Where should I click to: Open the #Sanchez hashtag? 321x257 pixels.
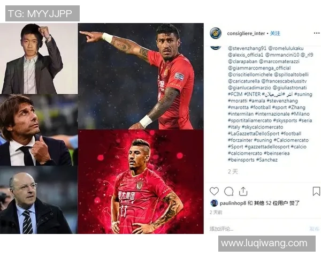267,160
